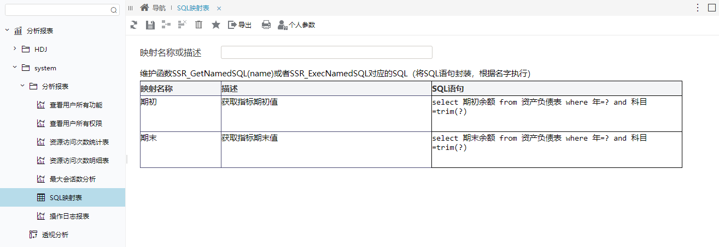Click the SQL语句 column header
The height and width of the screenshot is (247, 719).
coord(557,88)
